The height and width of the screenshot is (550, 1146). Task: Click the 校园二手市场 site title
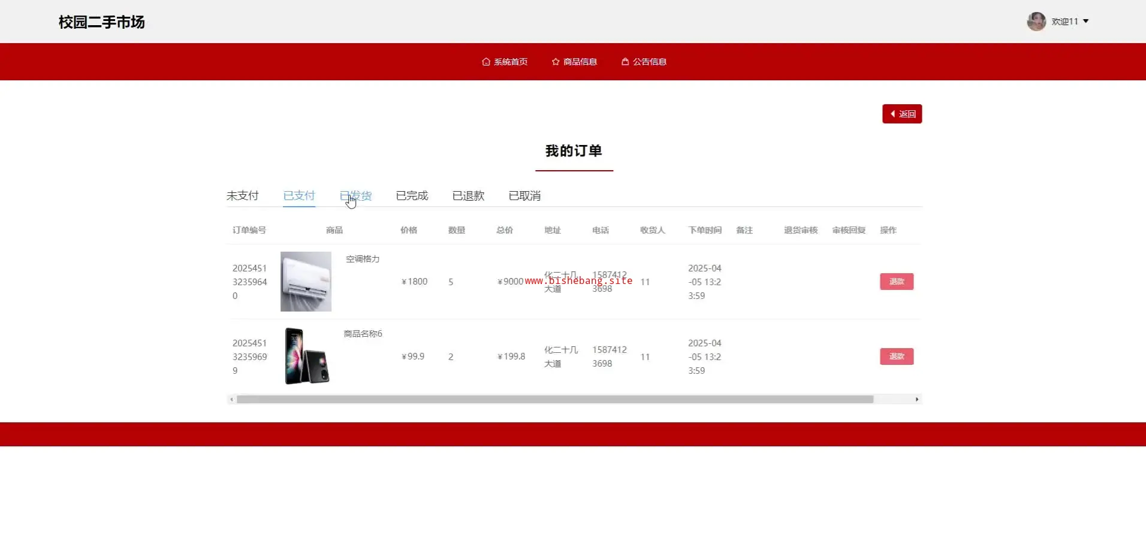102,22
